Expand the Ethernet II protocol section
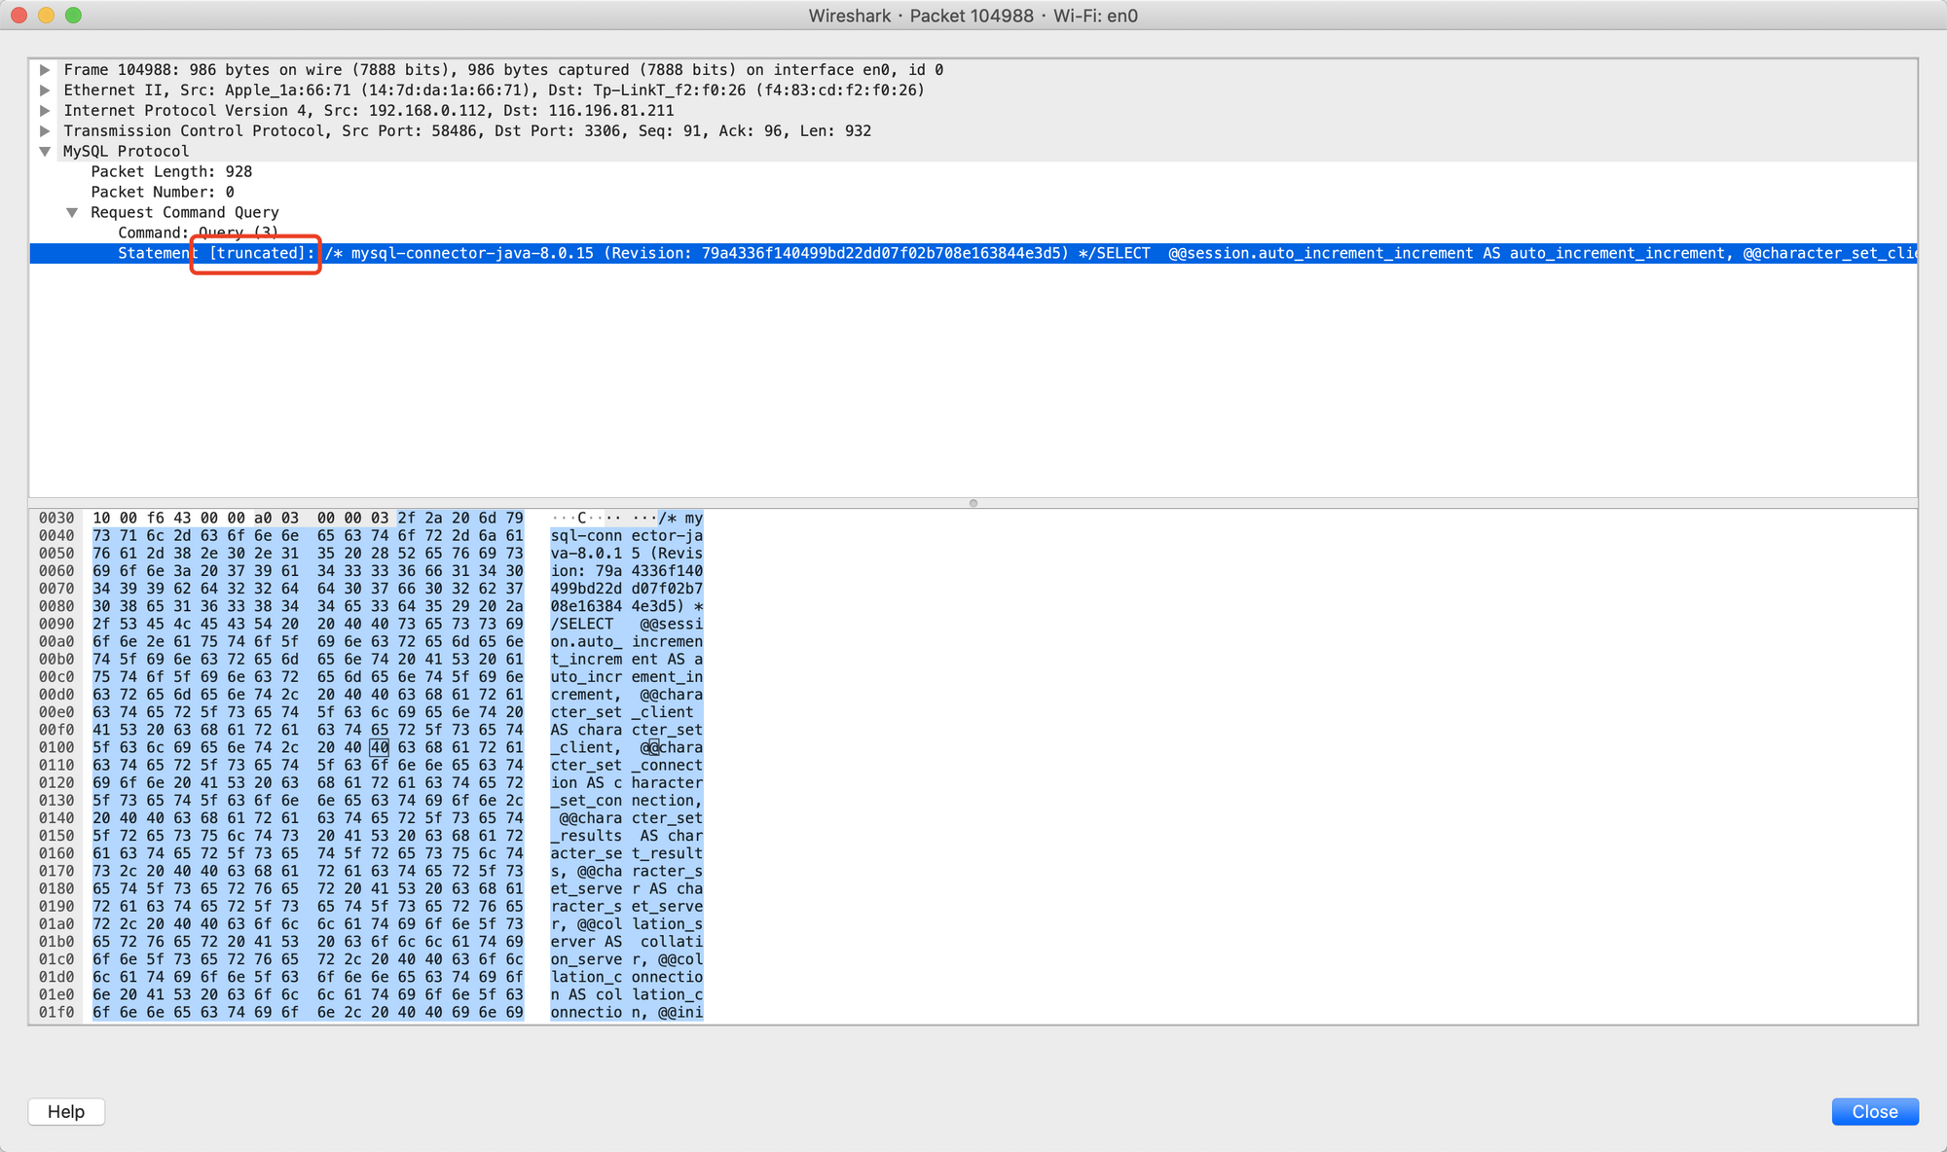 tap(45, 90)
